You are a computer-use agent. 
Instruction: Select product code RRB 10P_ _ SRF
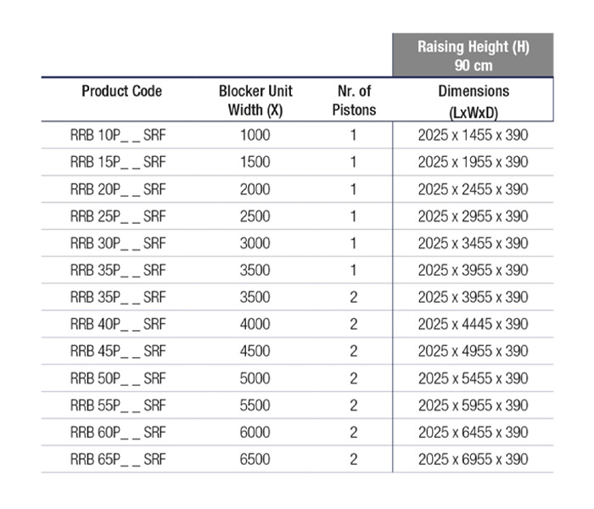point(118,135)
